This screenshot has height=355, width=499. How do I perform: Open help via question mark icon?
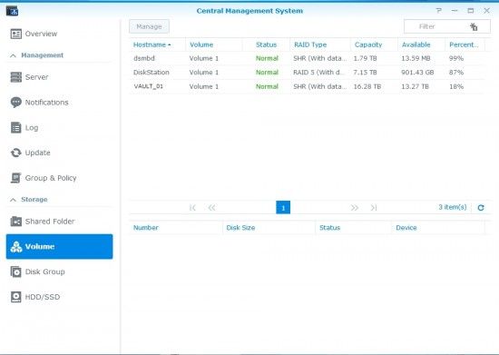pos(439,11)
